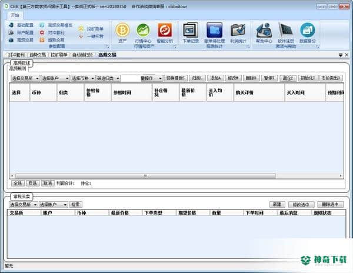Open 对冲套利 ribbon item
Screen dimensions: 353x273
click(x=52, y=32)
